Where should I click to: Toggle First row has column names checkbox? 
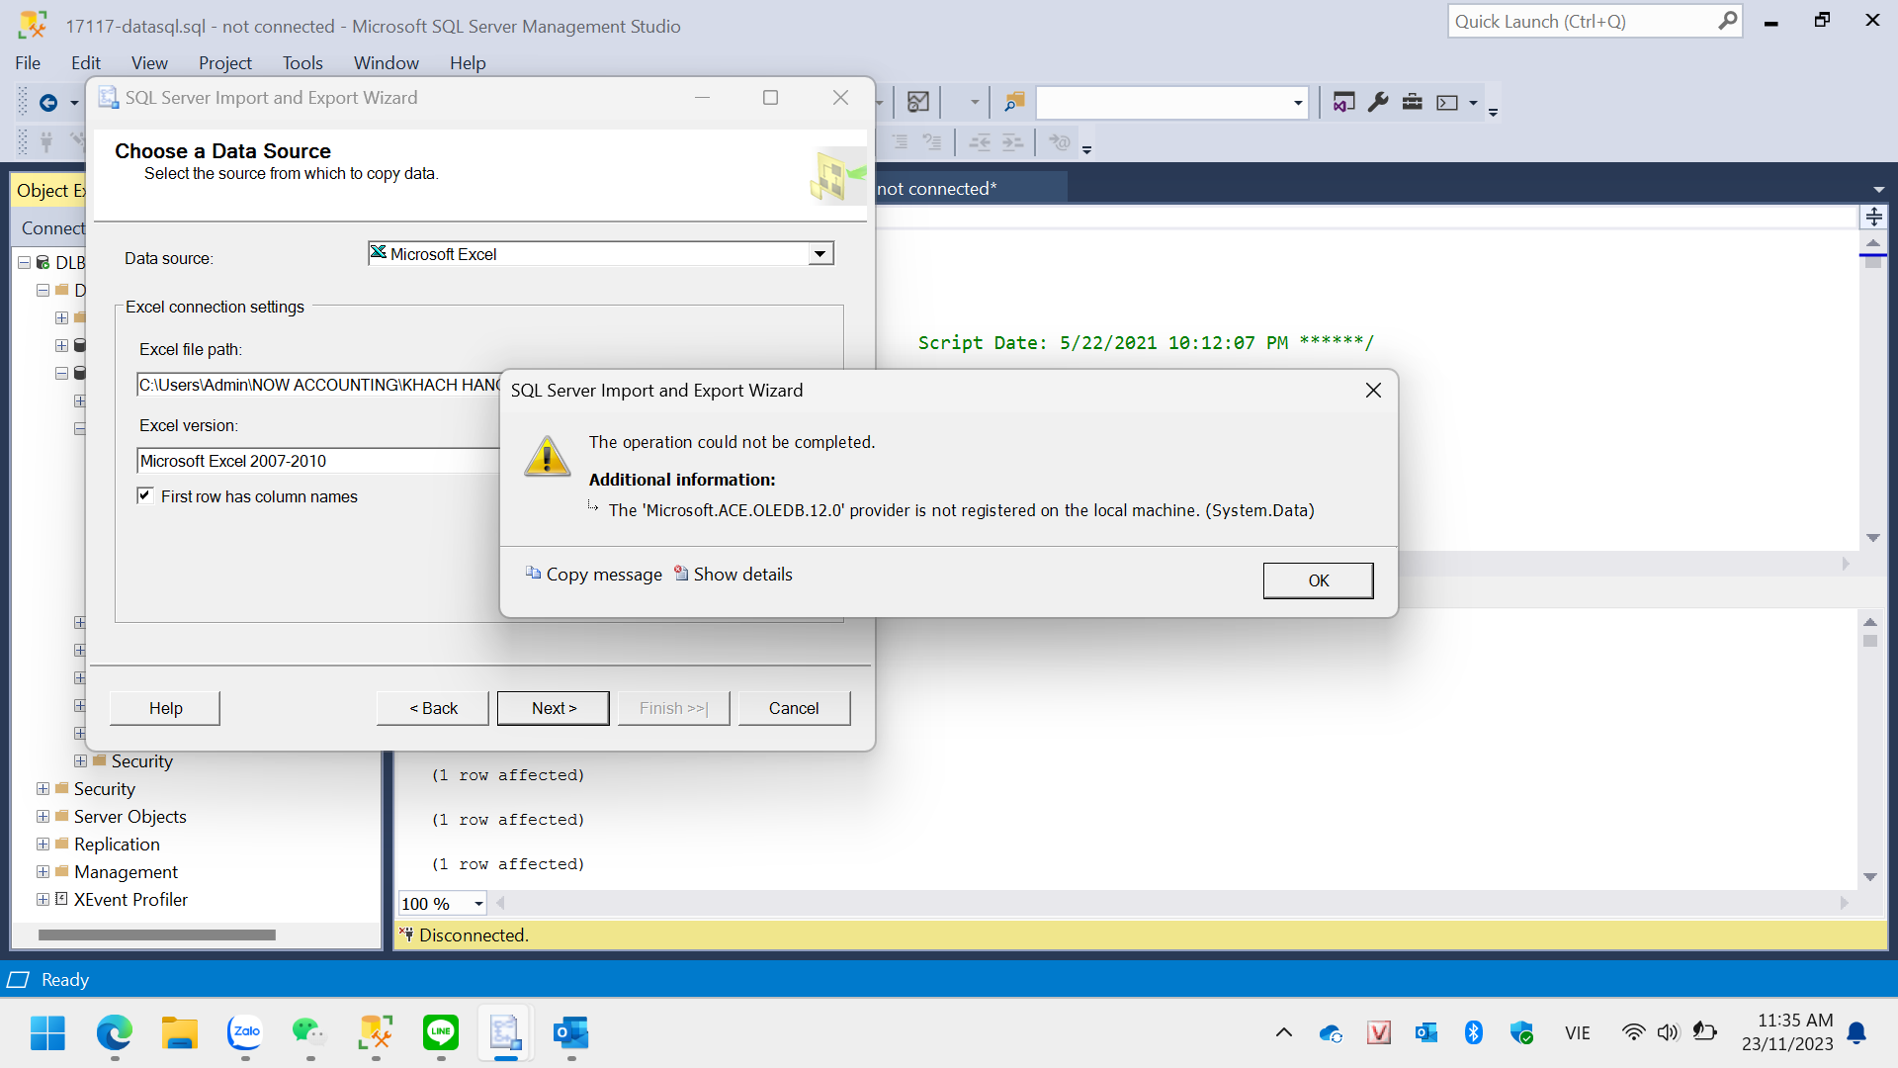(x=145, y=495)
